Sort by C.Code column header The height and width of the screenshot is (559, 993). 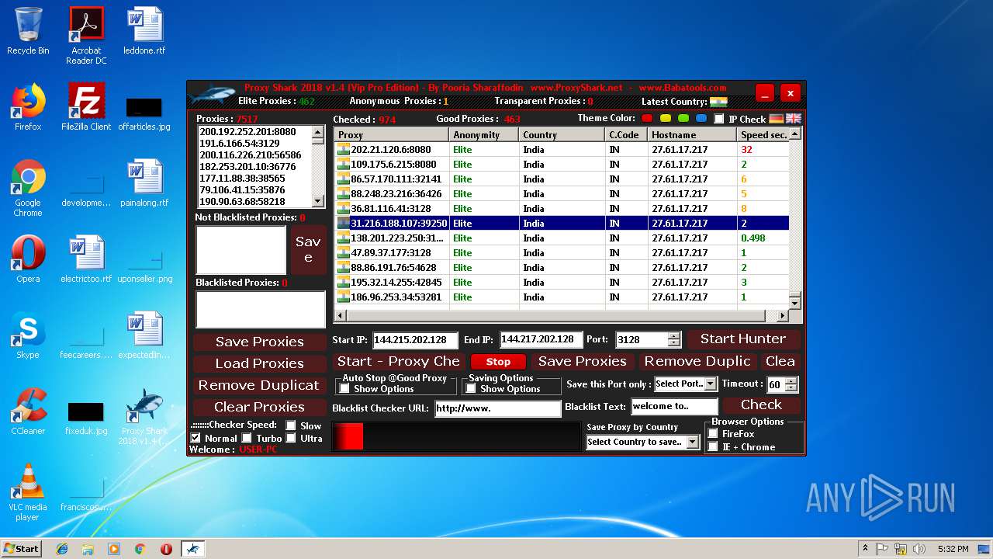pyautogui.click(x=626, y=135)
